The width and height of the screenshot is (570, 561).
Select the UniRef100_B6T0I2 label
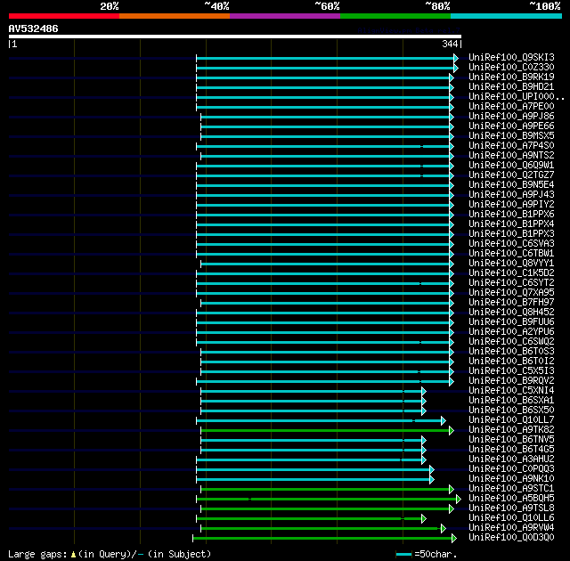(x=511, y=362)
